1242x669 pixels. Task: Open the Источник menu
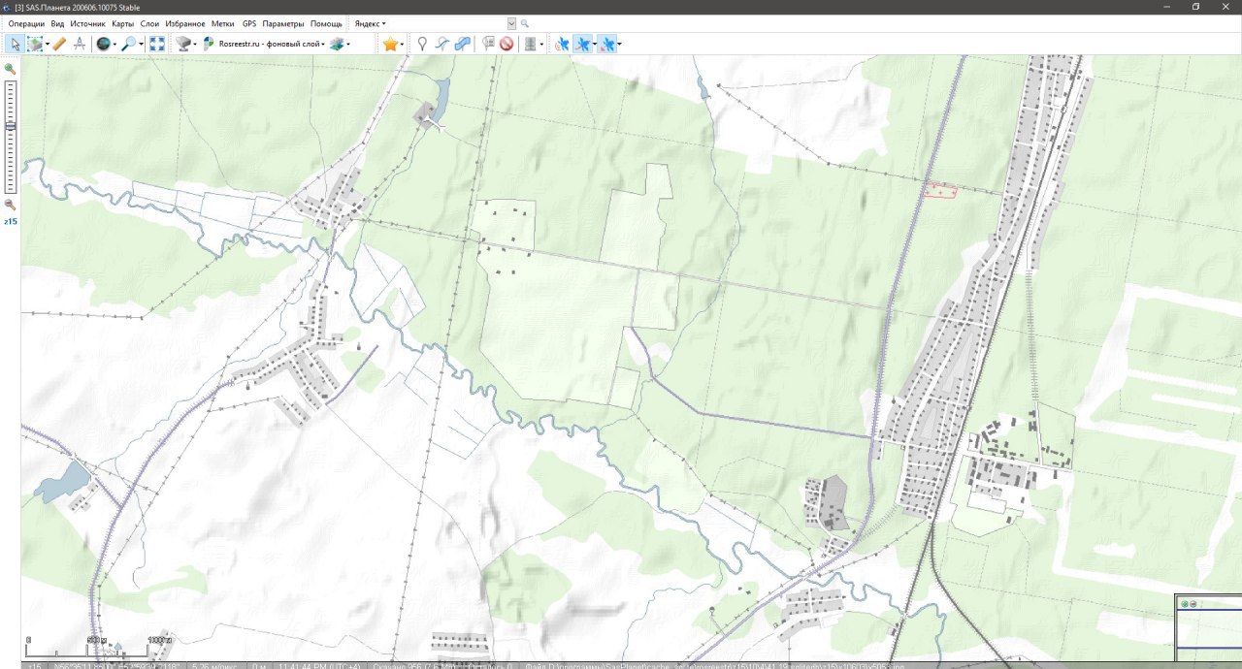coord(88,23)
